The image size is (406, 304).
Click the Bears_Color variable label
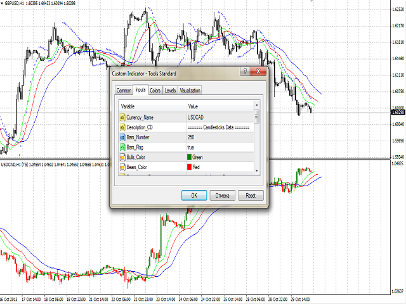coord(137,167)
